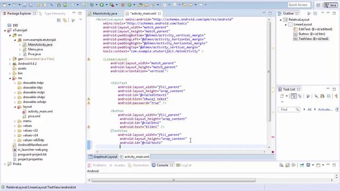Collapse RelativeLayout in Outline tree
This screenshot has width=340, height=191.
click(x=281, y=20)
